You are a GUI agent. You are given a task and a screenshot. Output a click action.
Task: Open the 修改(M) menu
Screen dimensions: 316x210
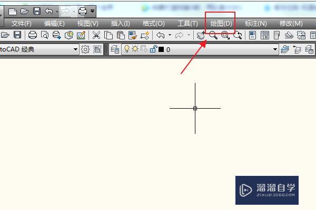tap(291, 24)
